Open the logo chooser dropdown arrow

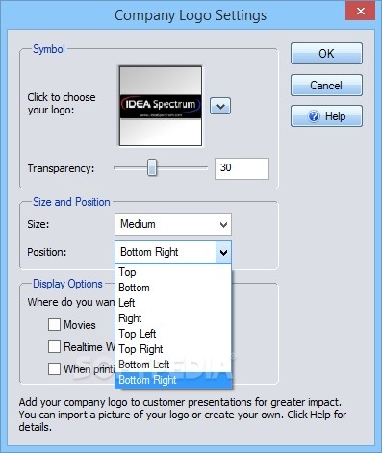coord(220,106)
